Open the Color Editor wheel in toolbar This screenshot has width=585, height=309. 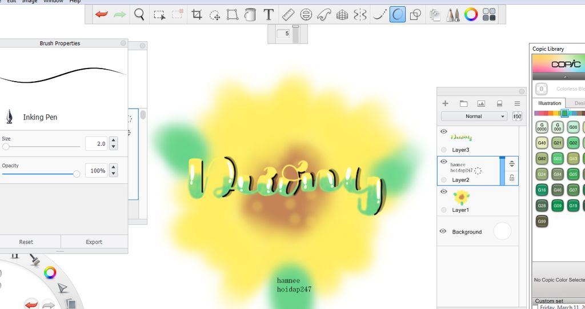471,14
